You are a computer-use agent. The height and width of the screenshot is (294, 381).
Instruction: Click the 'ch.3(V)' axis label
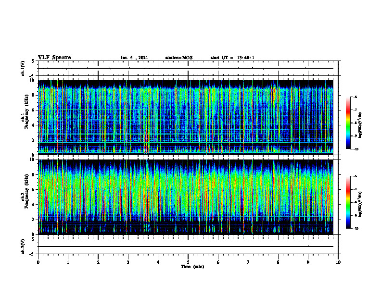click(23, 246)
